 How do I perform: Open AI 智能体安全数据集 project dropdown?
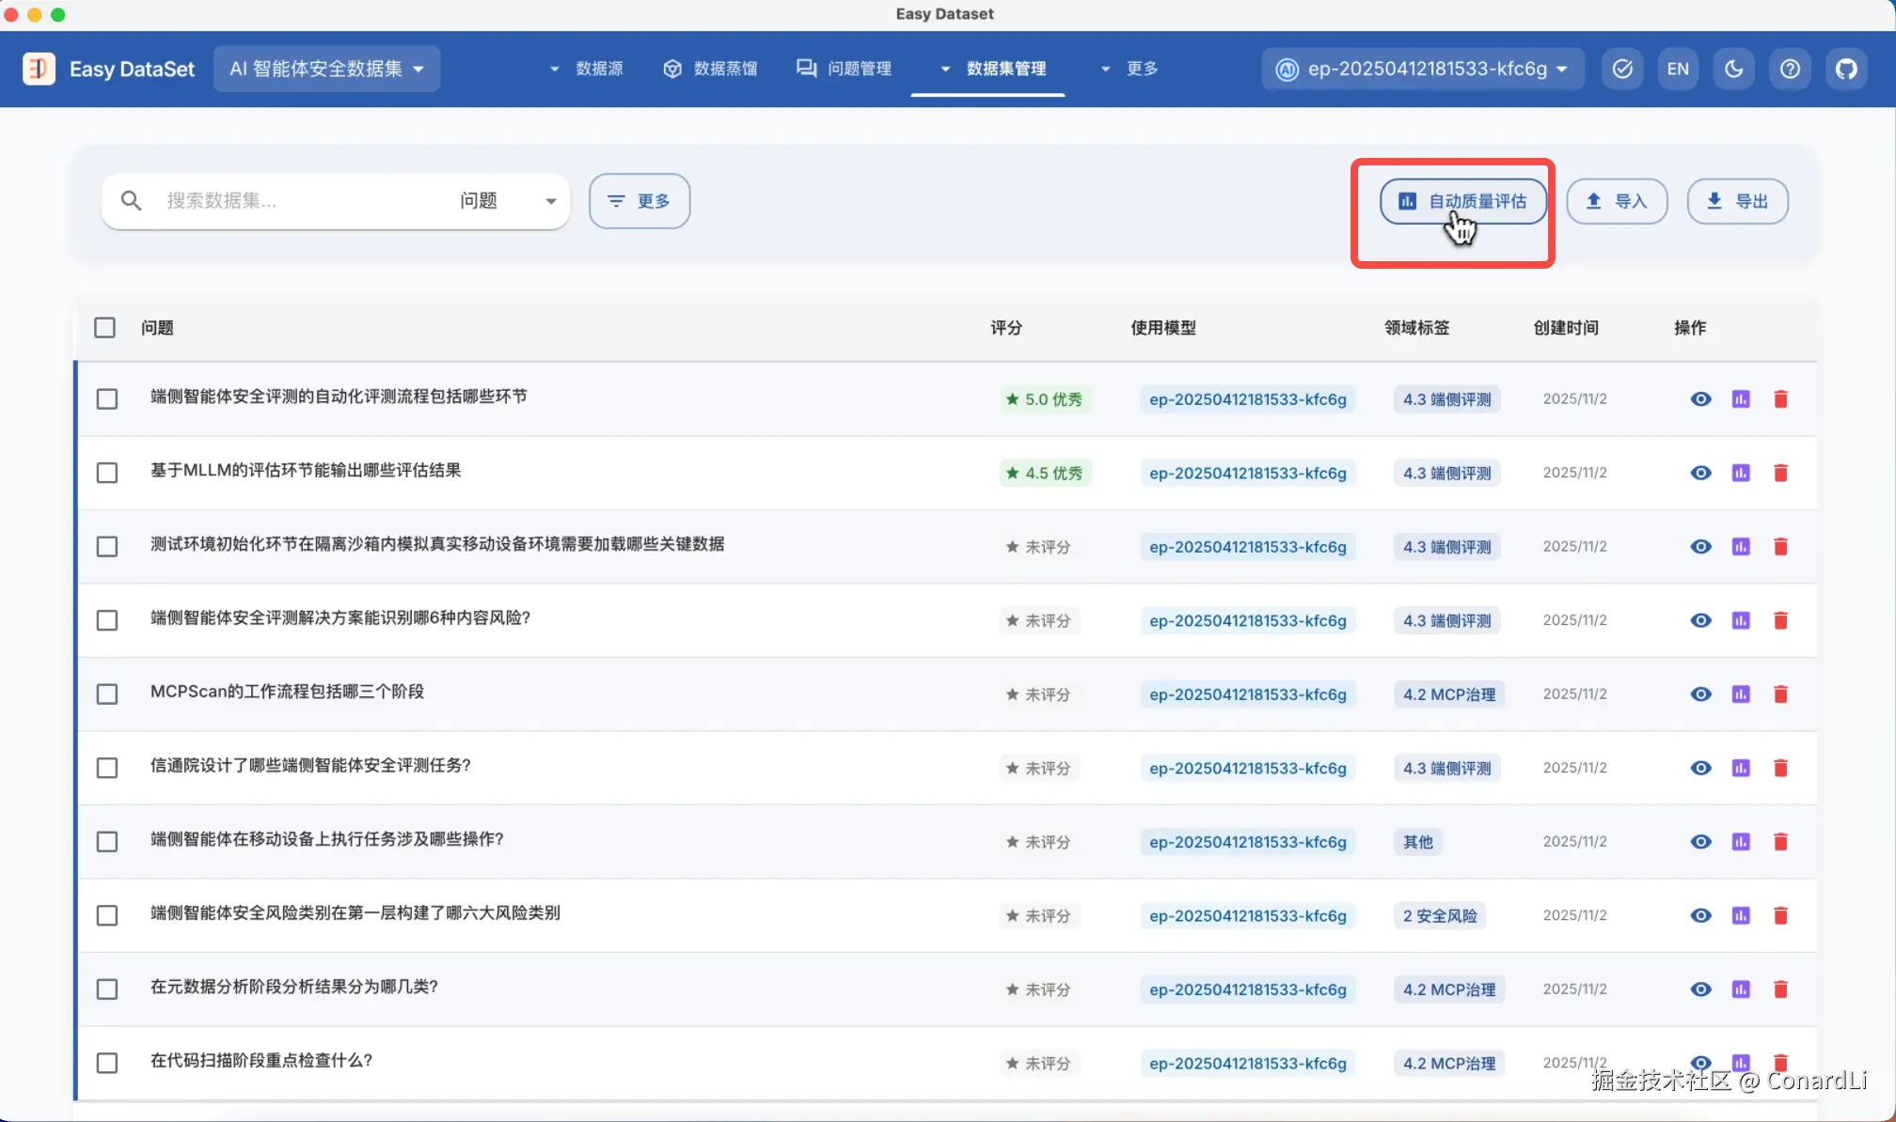[x=326, y=69]
